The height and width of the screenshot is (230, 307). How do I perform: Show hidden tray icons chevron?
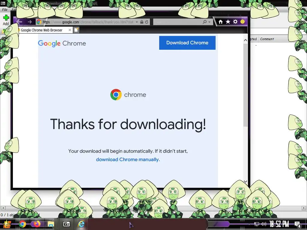point(249,224)
